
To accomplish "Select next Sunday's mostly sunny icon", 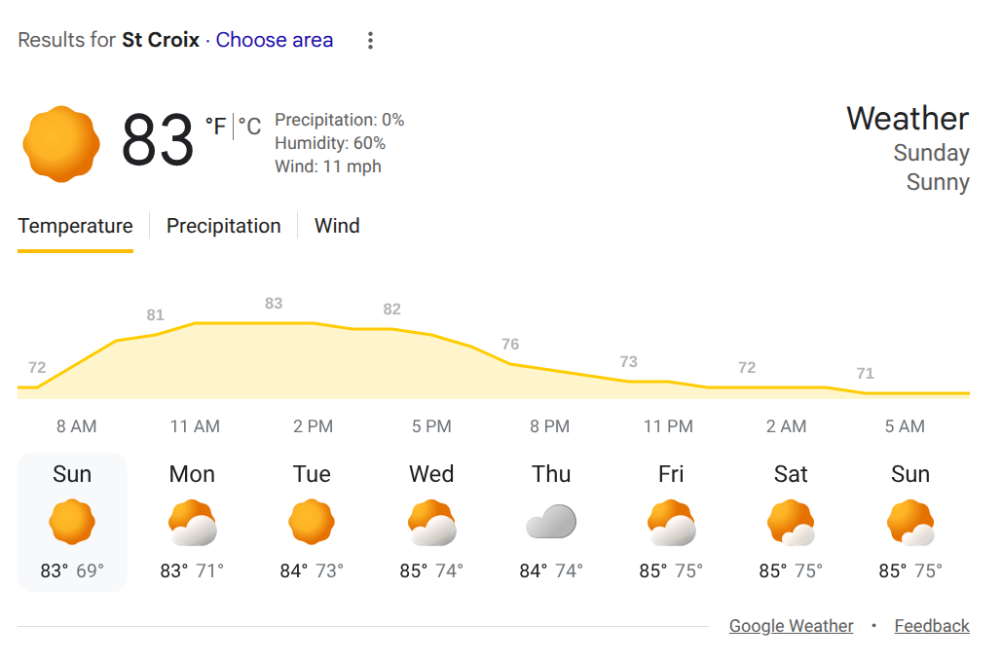I will (x=910, y=524).
